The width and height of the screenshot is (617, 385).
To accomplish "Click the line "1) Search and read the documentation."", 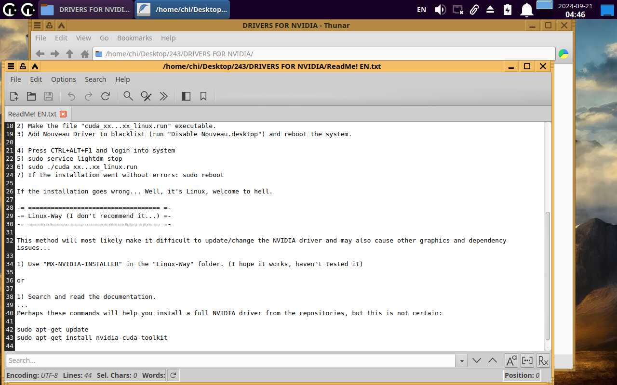I will coord(86,297).
